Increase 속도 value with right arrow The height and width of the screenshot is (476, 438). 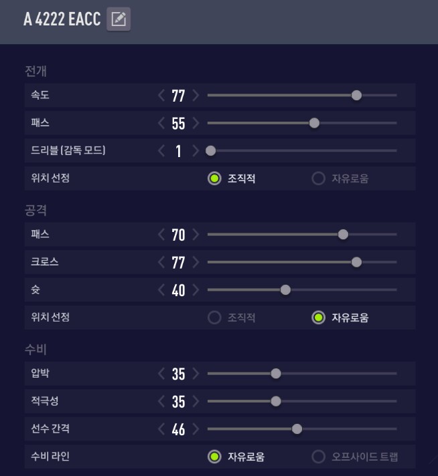[196, 96]
